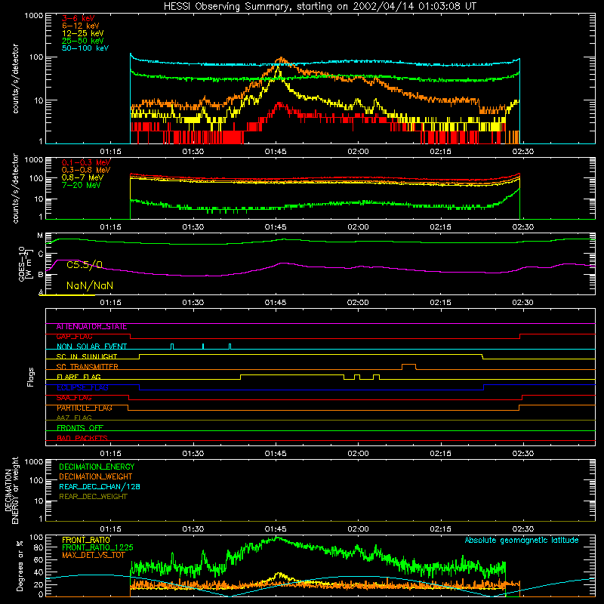Click the 02:30 tick label under the MeV panel
The height and width of the screenshot is (604, 604).
(x=522, y=227)
